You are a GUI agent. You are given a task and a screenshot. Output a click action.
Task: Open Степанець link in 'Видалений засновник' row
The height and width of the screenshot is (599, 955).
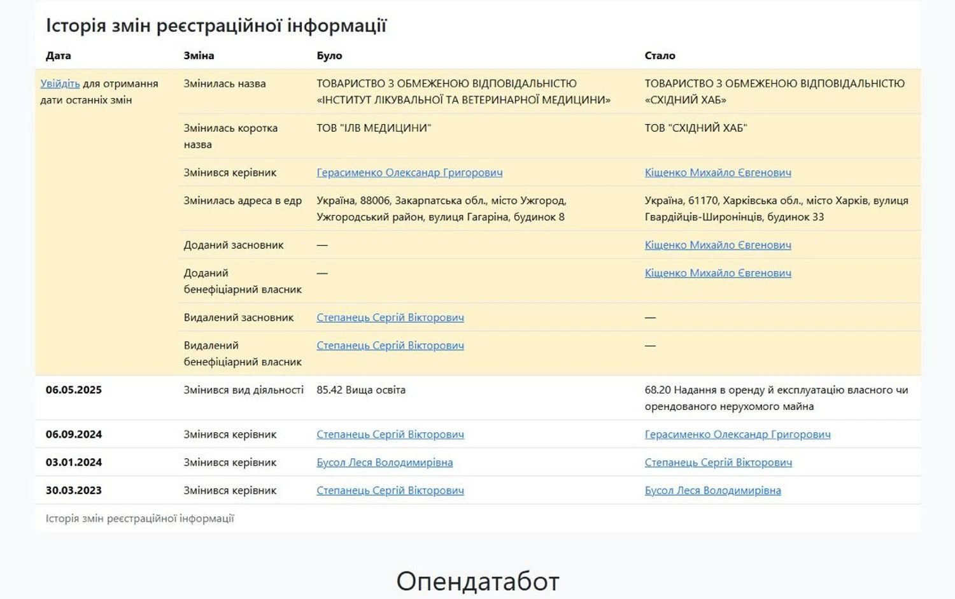(390, 318)
